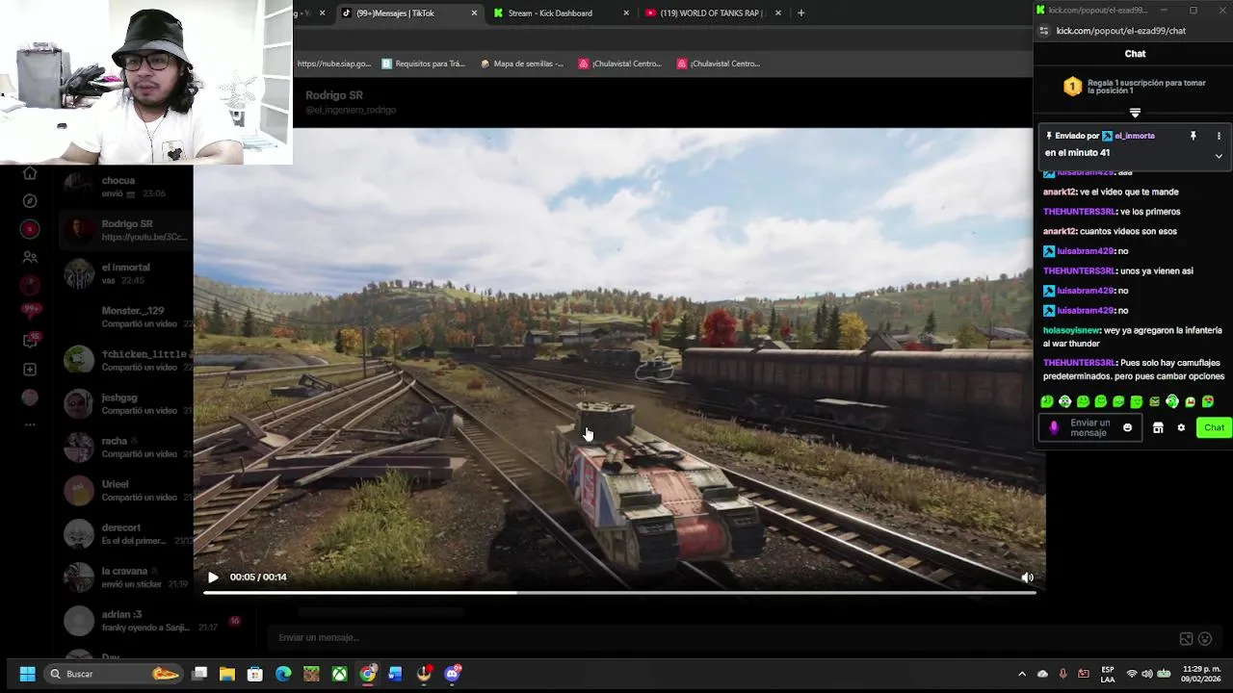This screenshot has width=1233, height=693.
Task: Select Rodrigo SR conversation
Action: pyautogui.click(x=125, y=230)
